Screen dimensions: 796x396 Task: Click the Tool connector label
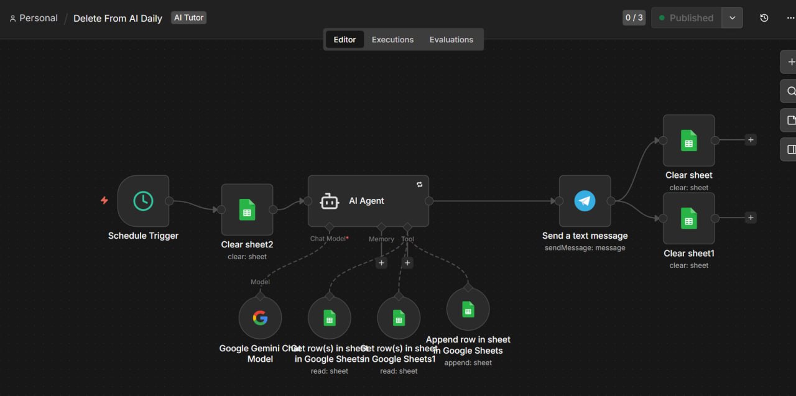point(407,239)
